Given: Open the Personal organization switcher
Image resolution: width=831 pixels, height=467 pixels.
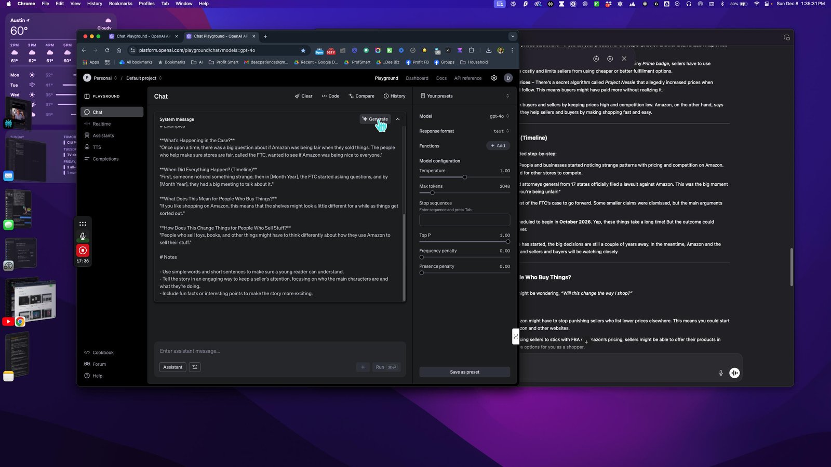Looking at the screenshot, I should point(101,78).
